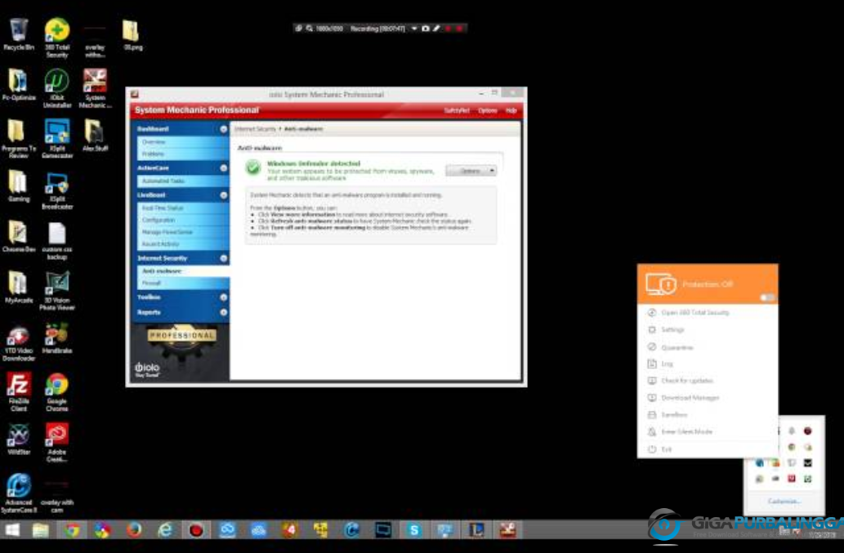Open the 360 Total Security desktop shortcut
The image size is (844, 553).
(x=57, y=37)
